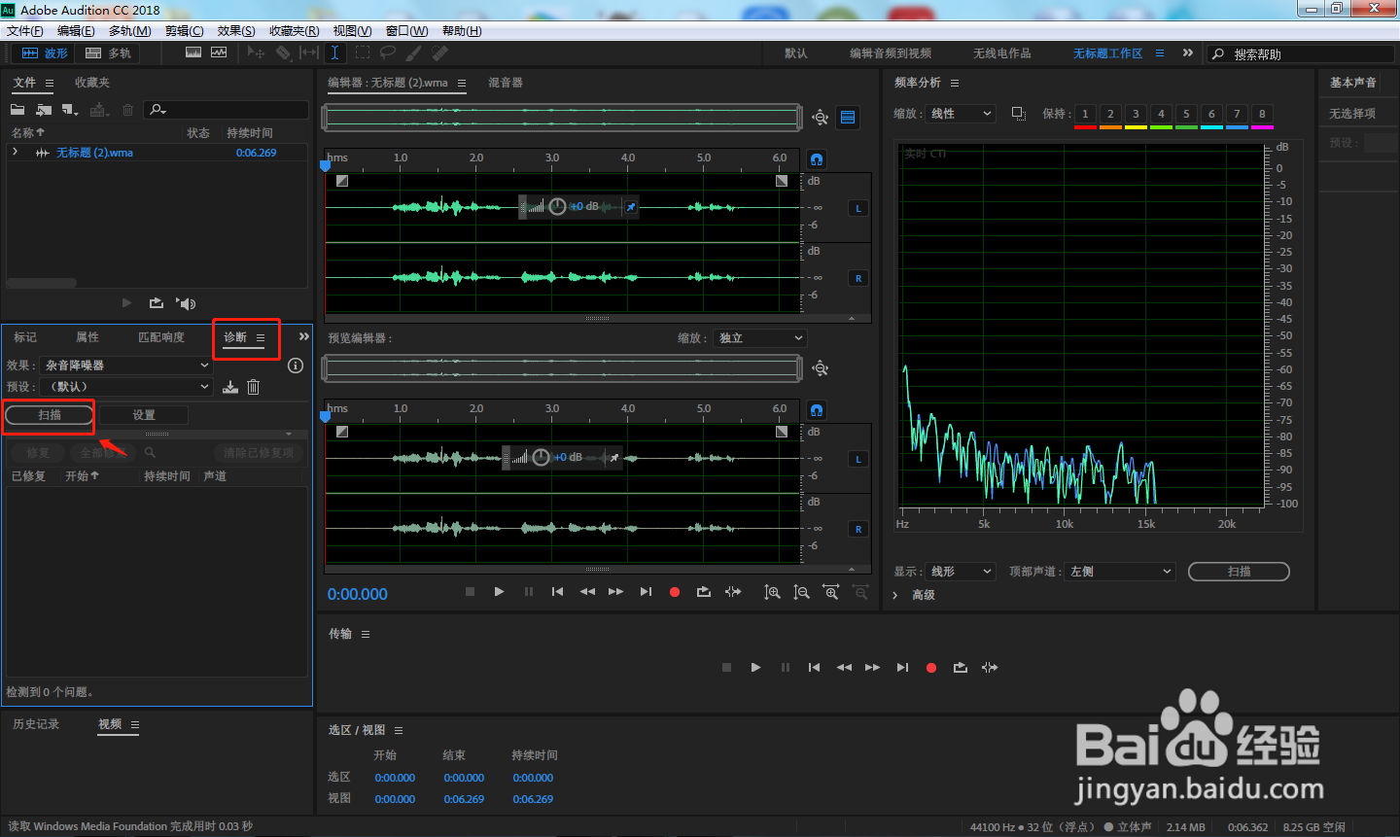Screen dimensions: 1400x837
Task: Play from the Transport panel
Action: click(x=755, y=668)
